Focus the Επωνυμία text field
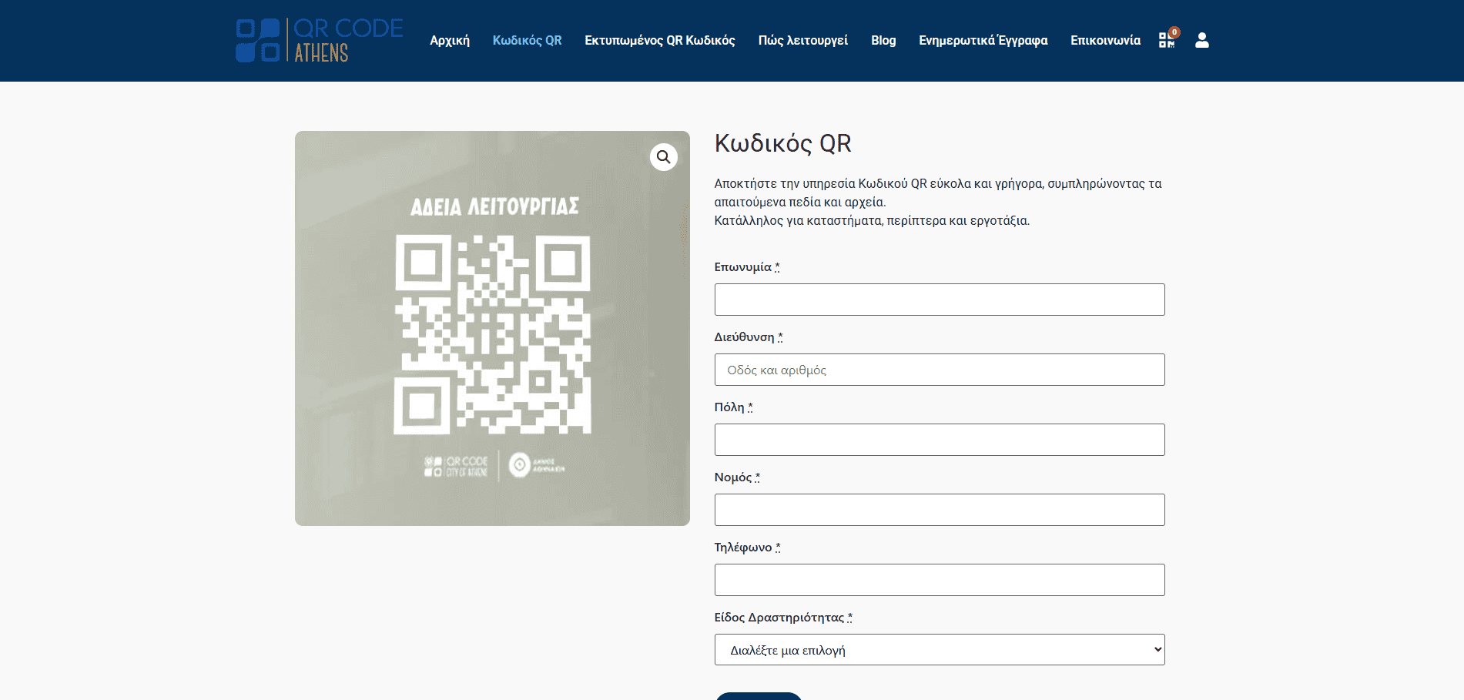 [939, 300]
